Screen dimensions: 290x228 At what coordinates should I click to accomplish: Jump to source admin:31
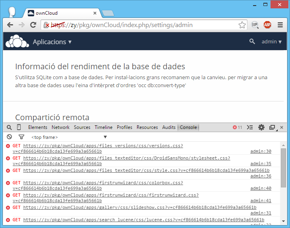[x=261, y=213]
